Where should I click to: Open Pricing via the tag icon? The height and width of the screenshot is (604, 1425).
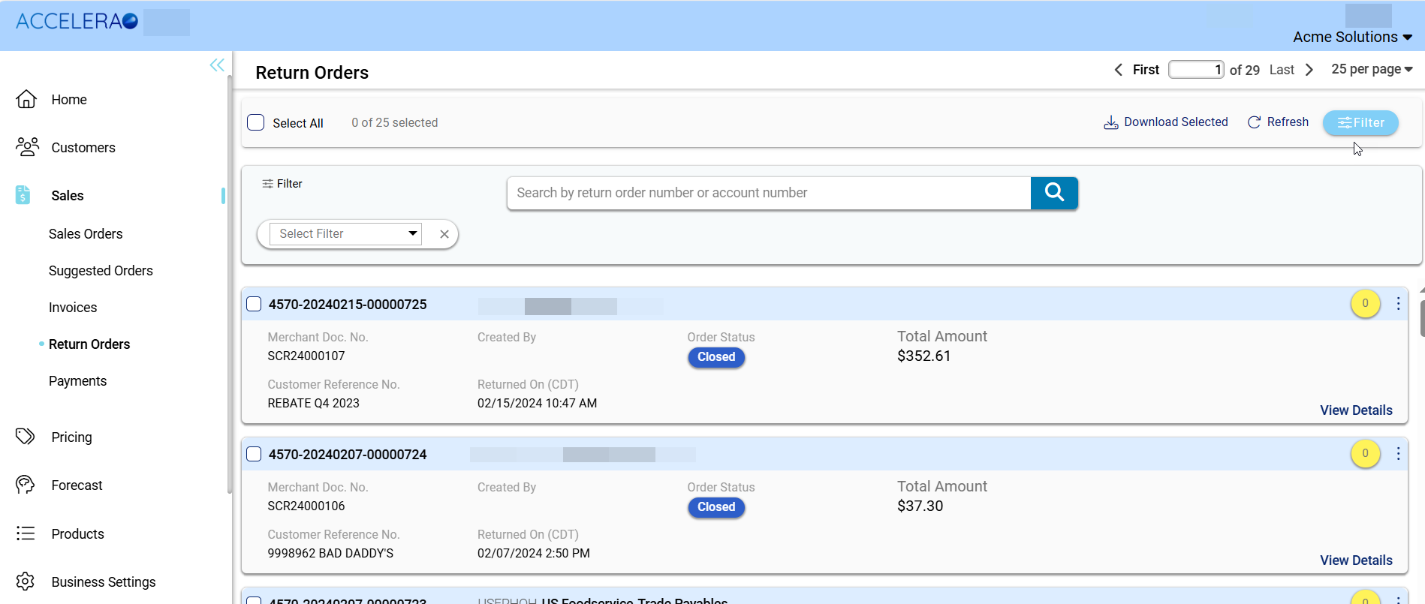pyautogui.click(x=26, y=437)
